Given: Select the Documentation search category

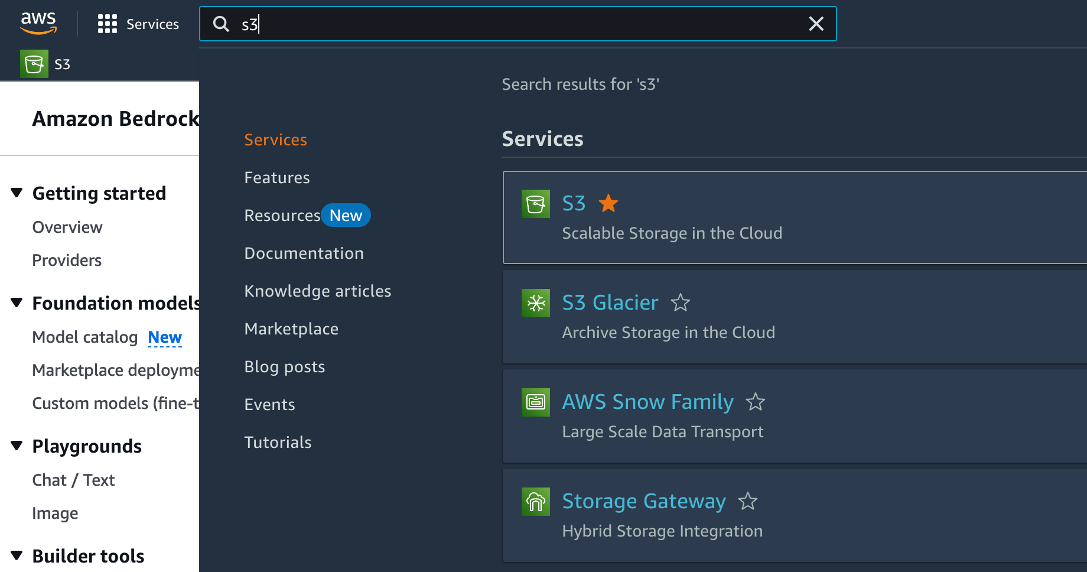Looking at the screenshot, I should (304, 253).
